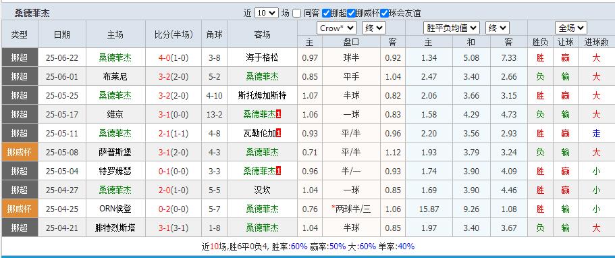Click the 汉坎 team link
This screenshot has width=615, height=258.
(x=262, y=190)
